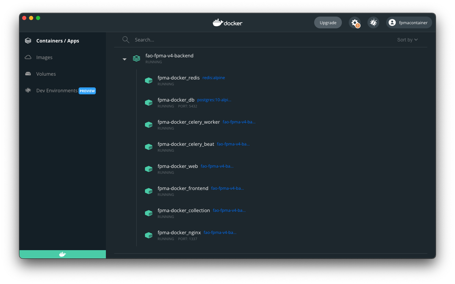The width and height of the screenshot is (455, 284).
Task: Click the Images cloud icon
Action: point(28,57)
